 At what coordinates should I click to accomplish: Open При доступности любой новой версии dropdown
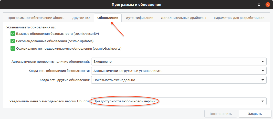[178, 101]
